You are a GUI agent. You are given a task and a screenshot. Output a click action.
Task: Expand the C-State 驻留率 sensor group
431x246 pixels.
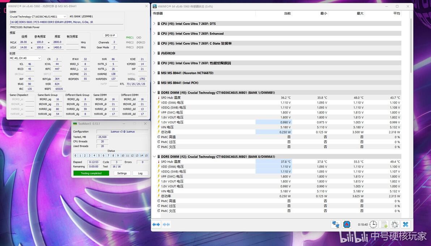[154, 43]
